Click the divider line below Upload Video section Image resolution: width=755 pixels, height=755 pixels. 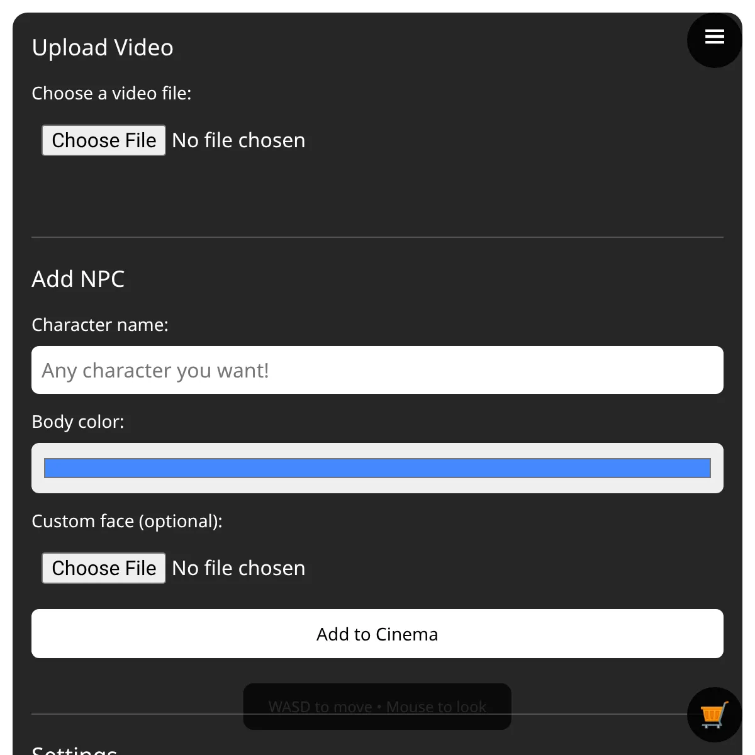(377, 237)
